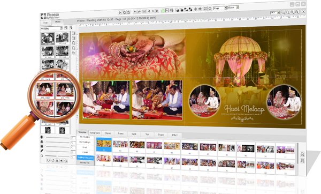Click the reset circular icon below the sliders

[66, 161]
